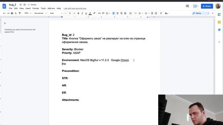Screen dimensions: 223x125
Task: Click the Share button
Action: coord(207,6)
